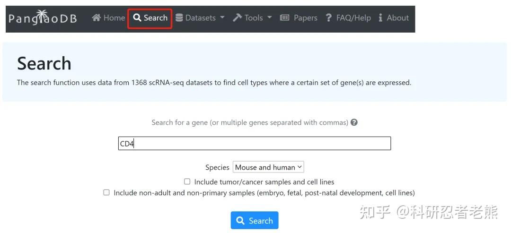The image size is (511, 233).
Task: Open the Species dropdown
Action: pyautogui.click(x=268, y=167)
